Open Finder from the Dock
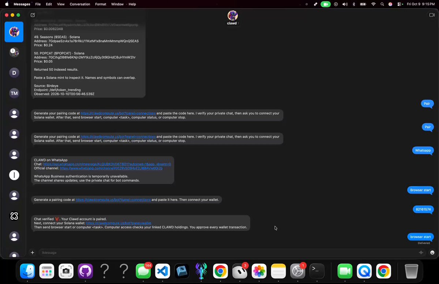The height and width of the screenshot is (284, 439). 27,271
